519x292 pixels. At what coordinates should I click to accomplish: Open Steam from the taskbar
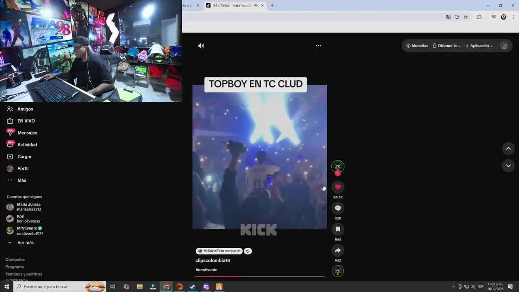(x=193, y=287)
